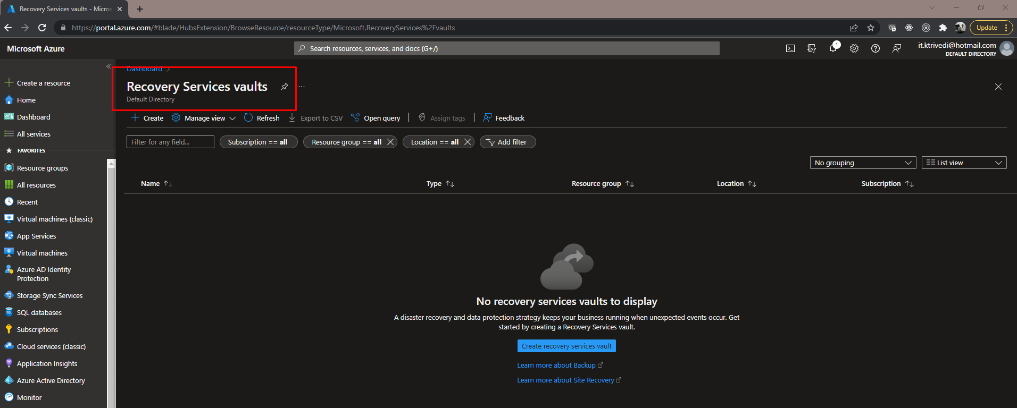Open Cloud services (classic) in sidebar
This screenshot has height=408, width=1017.
51,346
